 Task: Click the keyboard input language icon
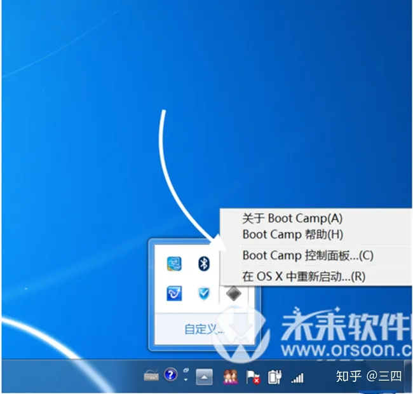coord(151,377)
